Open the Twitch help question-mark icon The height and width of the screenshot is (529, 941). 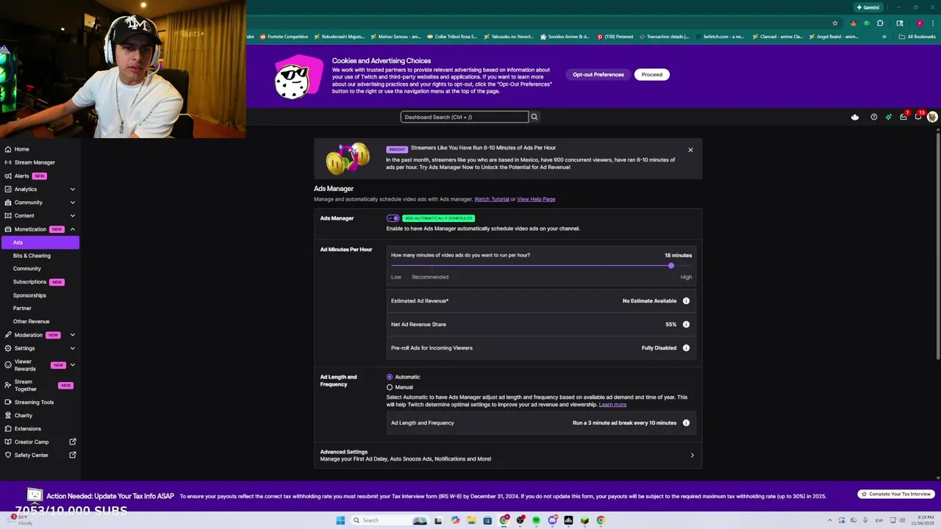(873, 117)
